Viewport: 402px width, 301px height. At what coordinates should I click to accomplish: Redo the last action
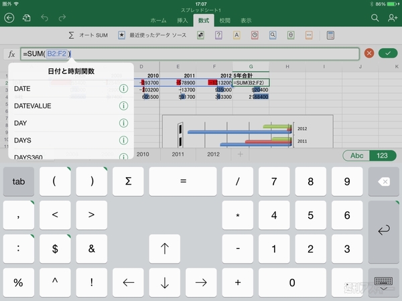click(62, 18)
